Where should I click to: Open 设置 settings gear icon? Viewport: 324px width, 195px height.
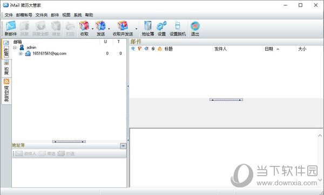[161, 29]
